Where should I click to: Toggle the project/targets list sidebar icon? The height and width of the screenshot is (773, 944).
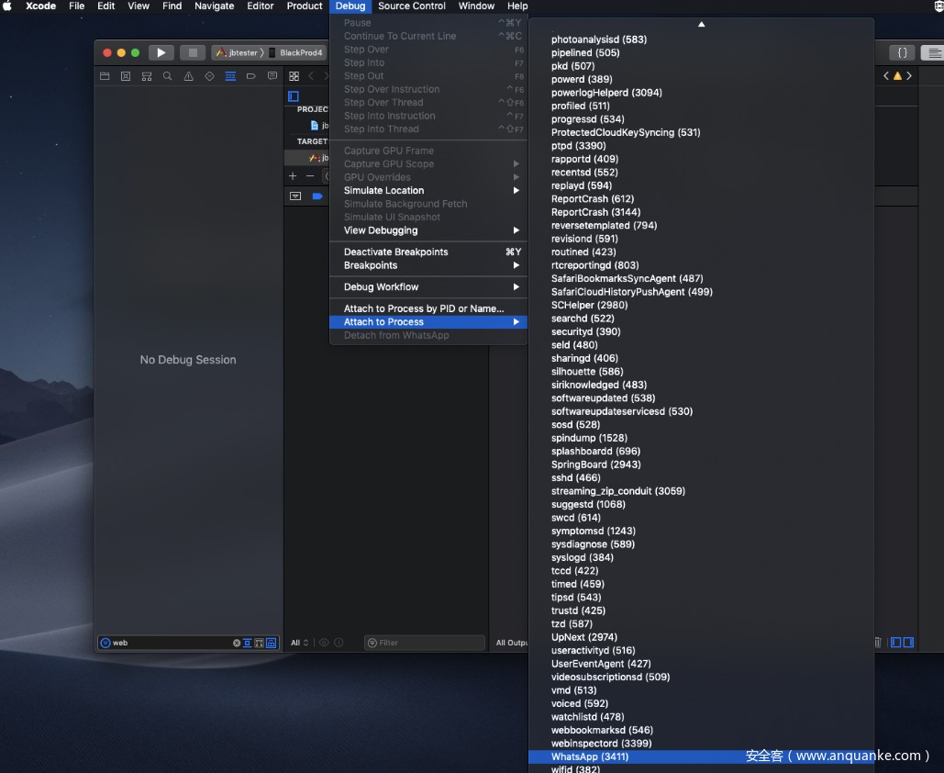[x=294, y=96]
